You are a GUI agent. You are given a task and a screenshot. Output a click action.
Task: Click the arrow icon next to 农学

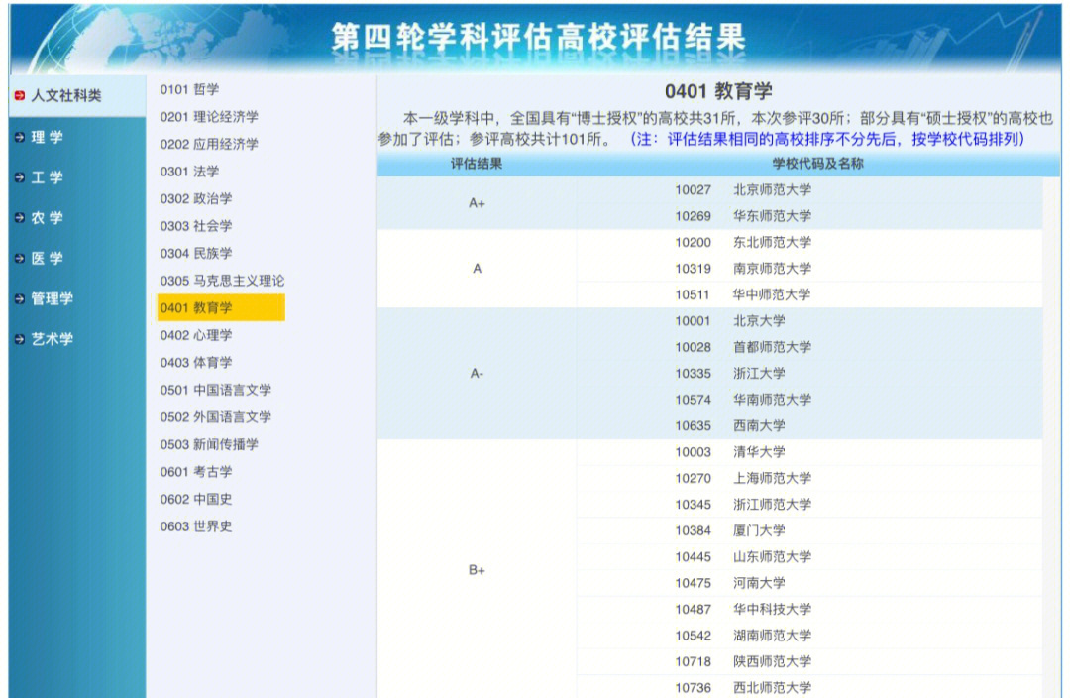click(20, 218)
